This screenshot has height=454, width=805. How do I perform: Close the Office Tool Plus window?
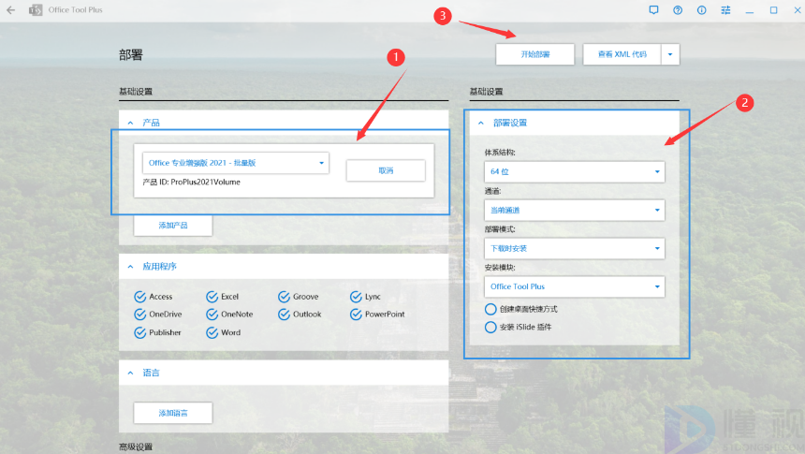[x=798, y=9]
